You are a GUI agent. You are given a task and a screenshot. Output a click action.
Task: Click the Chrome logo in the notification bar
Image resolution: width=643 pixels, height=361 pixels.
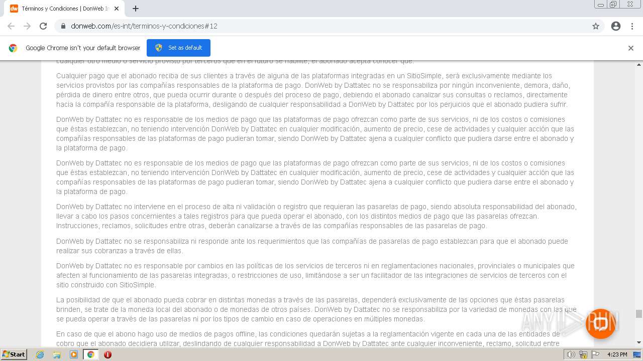13,48
